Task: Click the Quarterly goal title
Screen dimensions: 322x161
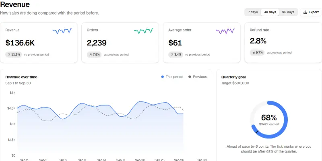Action: [x=233, y=77]
